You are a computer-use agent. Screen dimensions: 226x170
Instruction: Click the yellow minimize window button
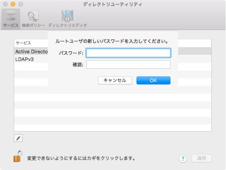click(13, 4)
